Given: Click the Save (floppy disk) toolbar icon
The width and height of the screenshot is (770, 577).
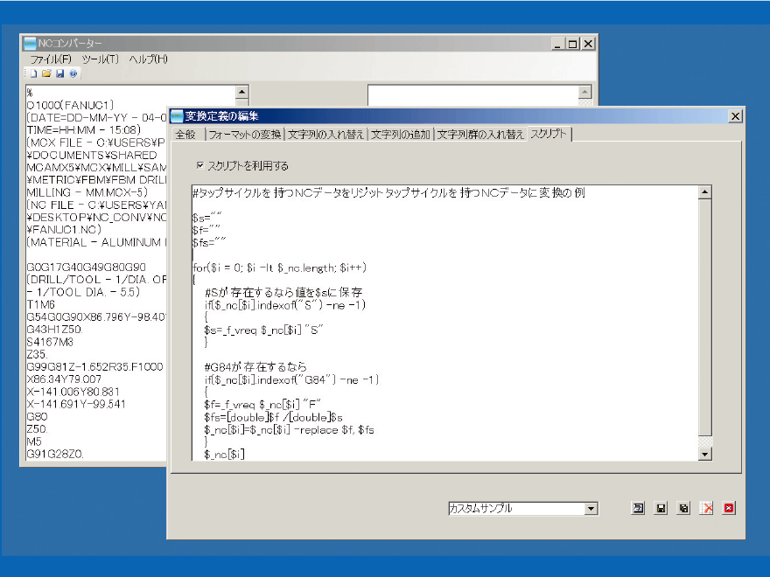Looking at the screenshot, I should tap(61, 73).
